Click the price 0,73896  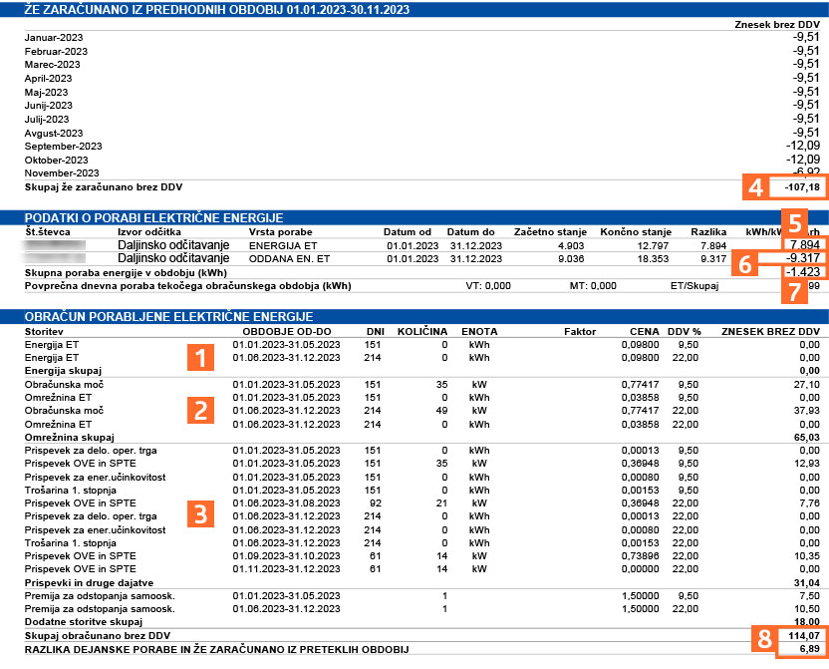(x=641, y=555)
